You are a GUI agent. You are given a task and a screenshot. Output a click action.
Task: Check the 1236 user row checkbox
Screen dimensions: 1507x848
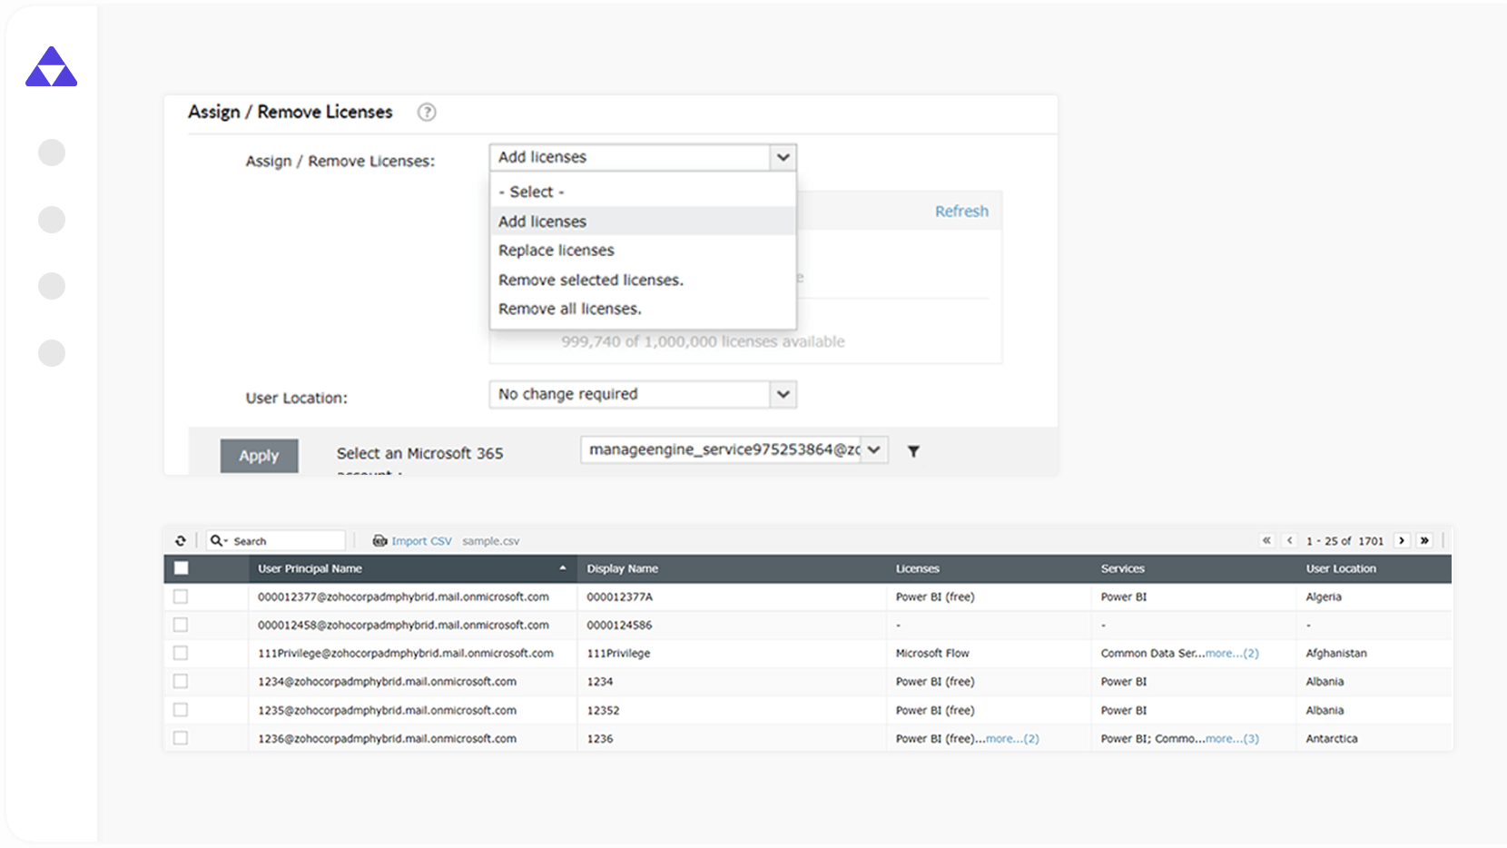click(x=181, y=738)
